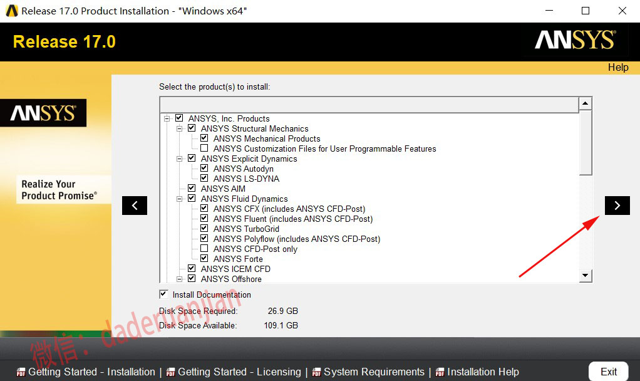The width and height of the screenshot is (640, 381).
Task: Click the previous arrow button
Action: (x=135, y=206)
